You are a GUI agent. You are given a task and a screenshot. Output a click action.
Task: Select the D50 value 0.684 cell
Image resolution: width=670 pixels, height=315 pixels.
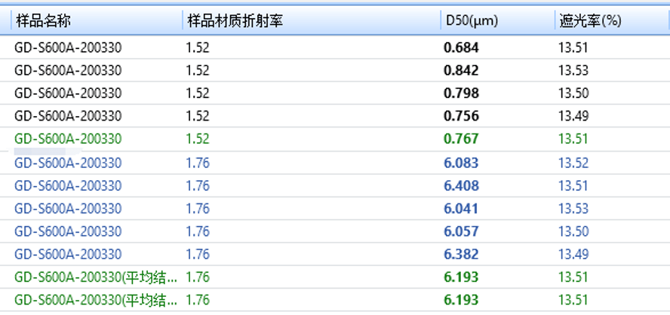pyautogui.click(x=461, y=48)
